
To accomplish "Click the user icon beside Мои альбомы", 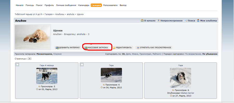I will coord(198,20).
